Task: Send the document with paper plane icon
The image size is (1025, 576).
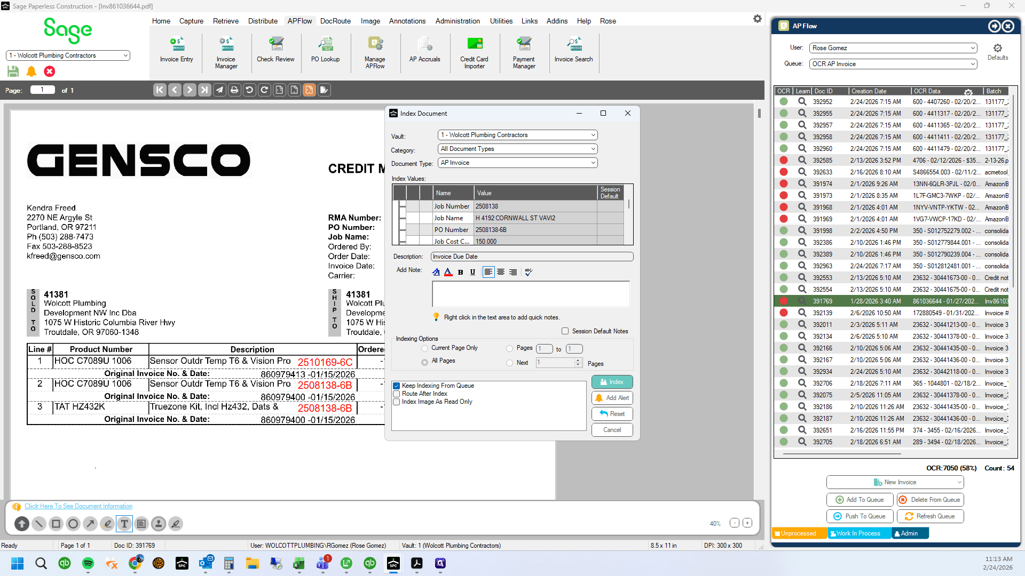Action: tap(219, 90)
